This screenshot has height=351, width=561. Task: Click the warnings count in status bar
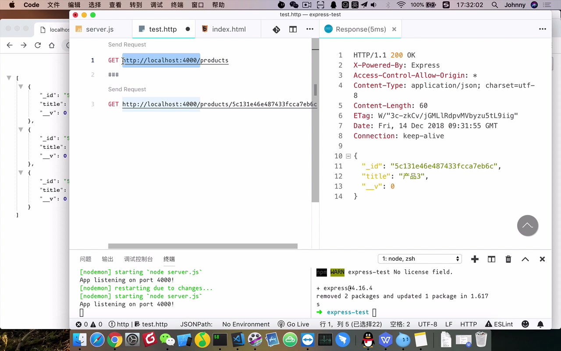pos(96,324)
